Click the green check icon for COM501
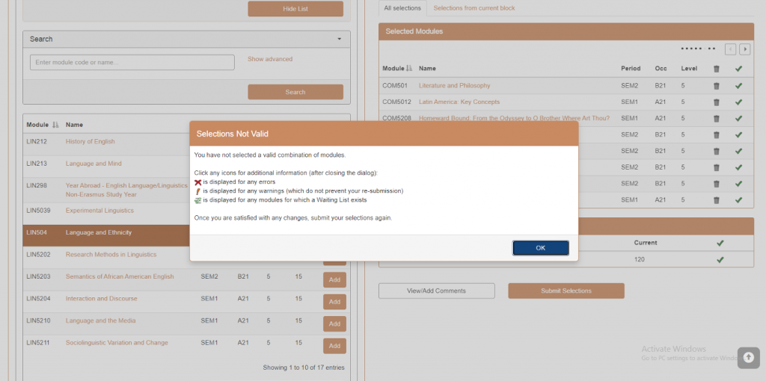Screen dimensions: 766x381 pos(738,86)
